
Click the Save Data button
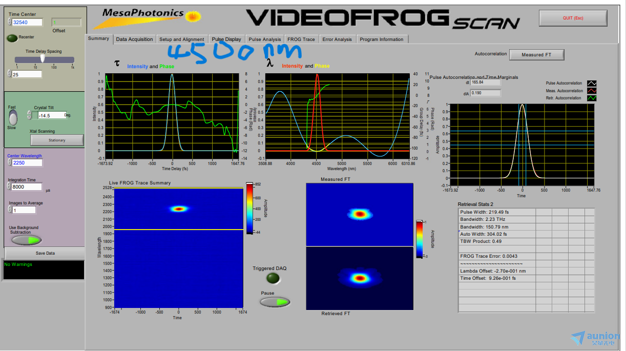[45, 253]
